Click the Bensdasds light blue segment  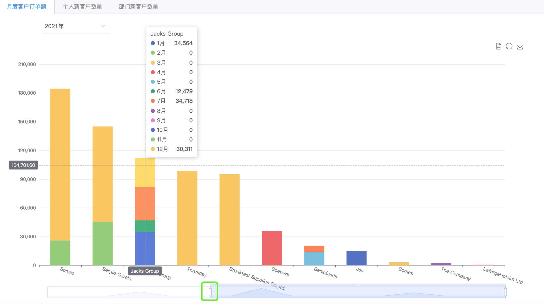(314, 258)
